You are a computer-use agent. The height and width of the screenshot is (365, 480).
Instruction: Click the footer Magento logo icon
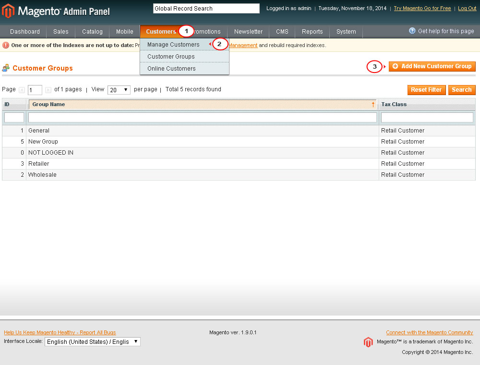coord(368,342)
